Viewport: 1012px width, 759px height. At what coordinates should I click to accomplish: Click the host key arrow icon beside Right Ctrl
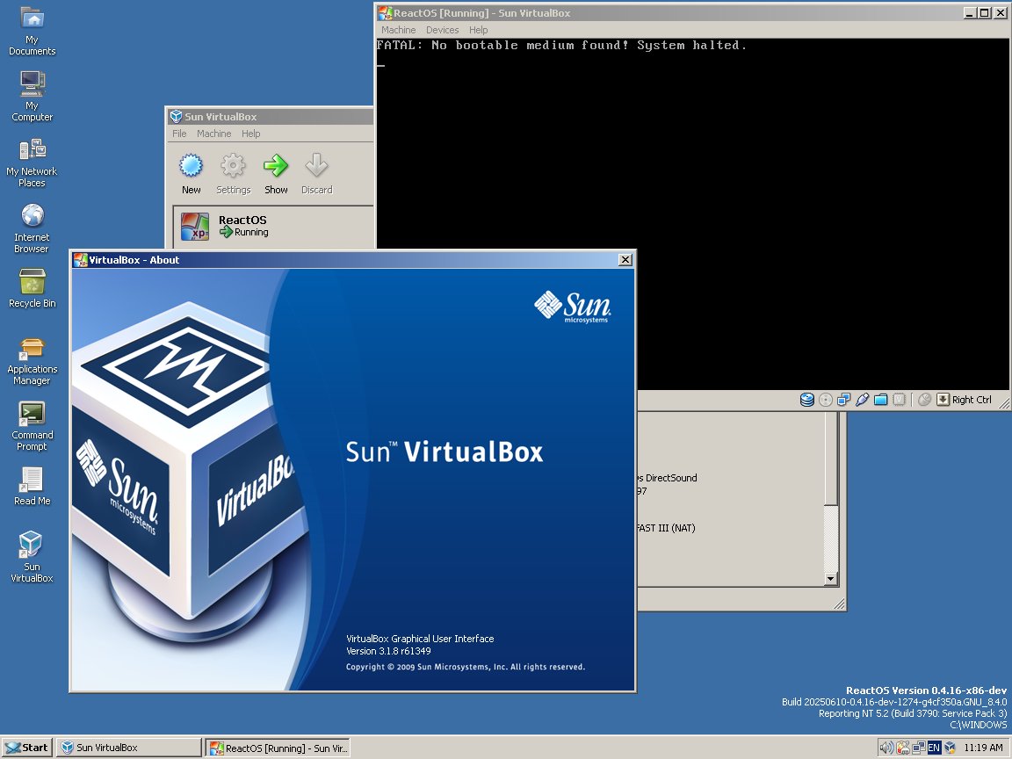click(943, 400)
